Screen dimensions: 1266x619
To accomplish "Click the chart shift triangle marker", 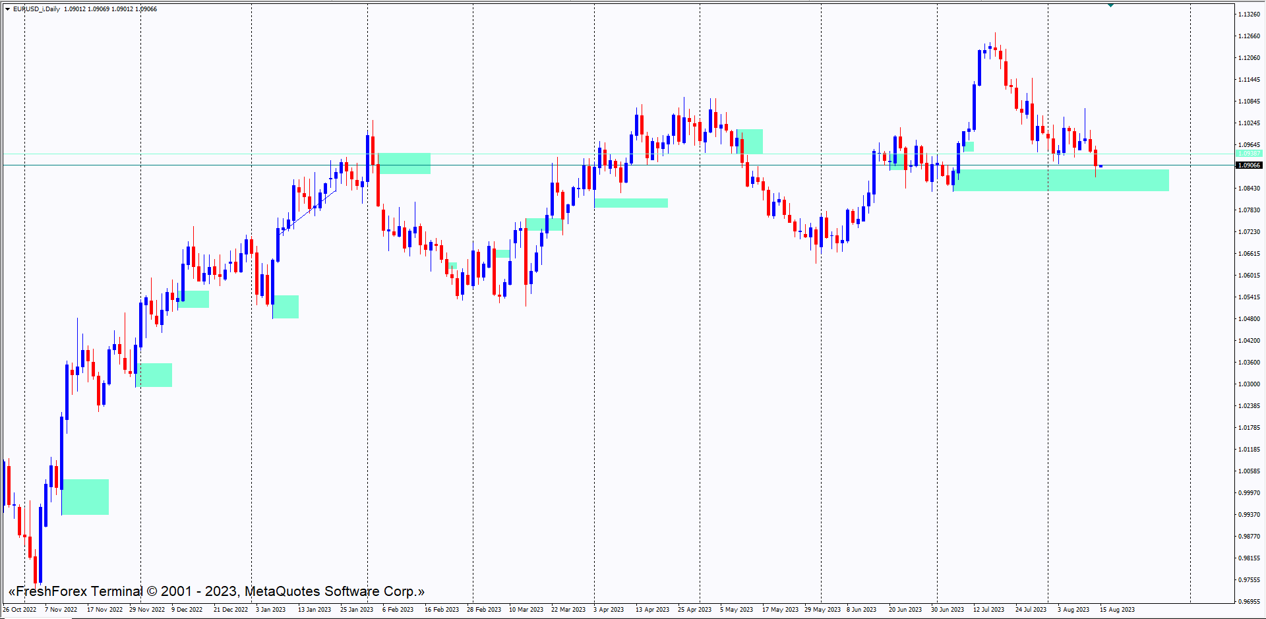I will point(1110,5).
